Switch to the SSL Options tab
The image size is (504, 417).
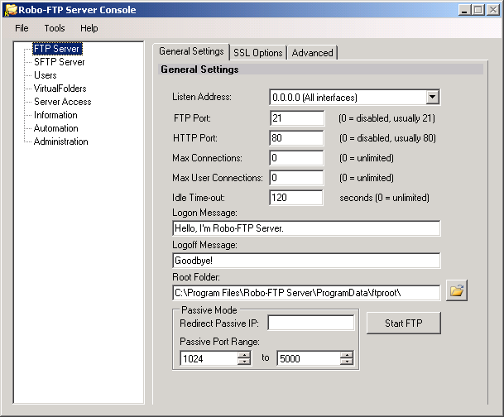click(x=257, y=53)
